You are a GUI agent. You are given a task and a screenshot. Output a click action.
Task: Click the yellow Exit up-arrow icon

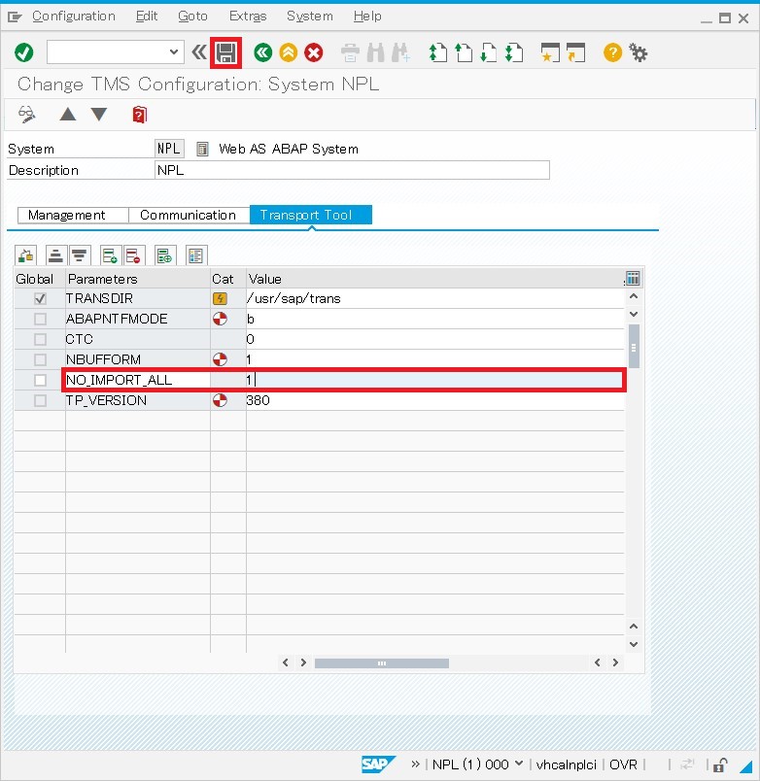tap(288, 52)
